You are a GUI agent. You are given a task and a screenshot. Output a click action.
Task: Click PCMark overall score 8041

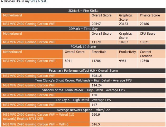click(x=68, y=61)
